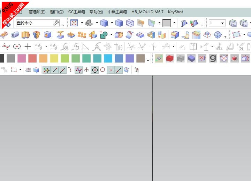Pick the purple color swatch

(x=130, y=58)
